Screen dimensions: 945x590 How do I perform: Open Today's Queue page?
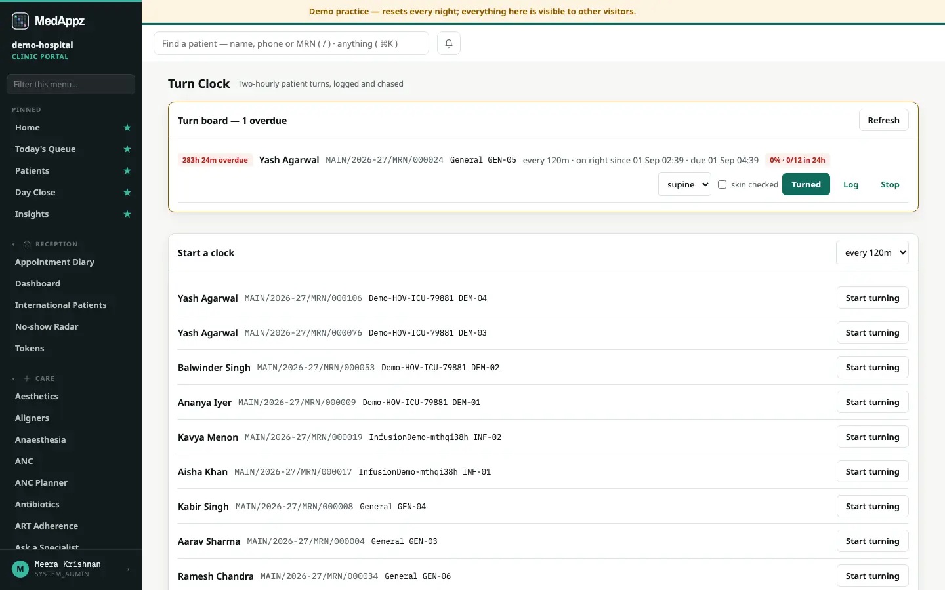pyautogui.click(x=45, y=149)
